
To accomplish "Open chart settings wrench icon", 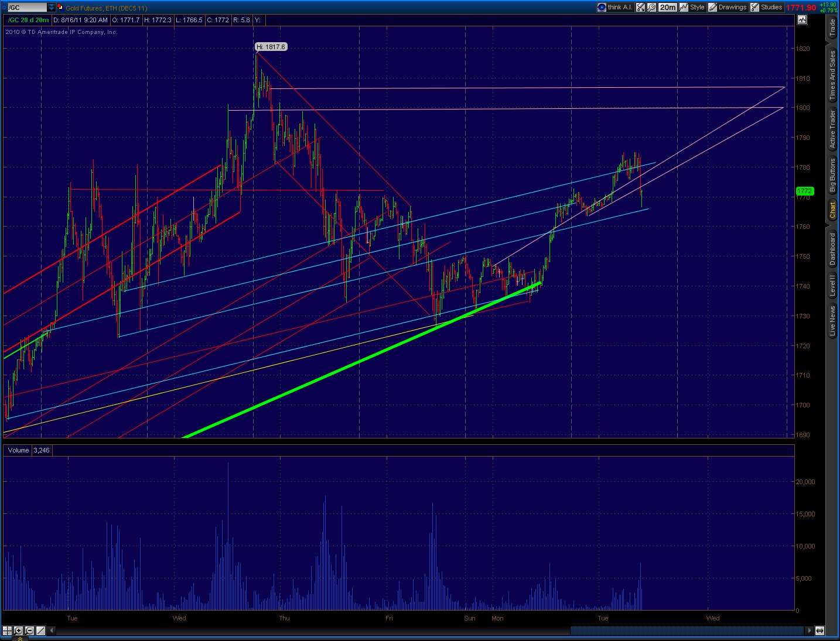I will click(x=651, y=7).
